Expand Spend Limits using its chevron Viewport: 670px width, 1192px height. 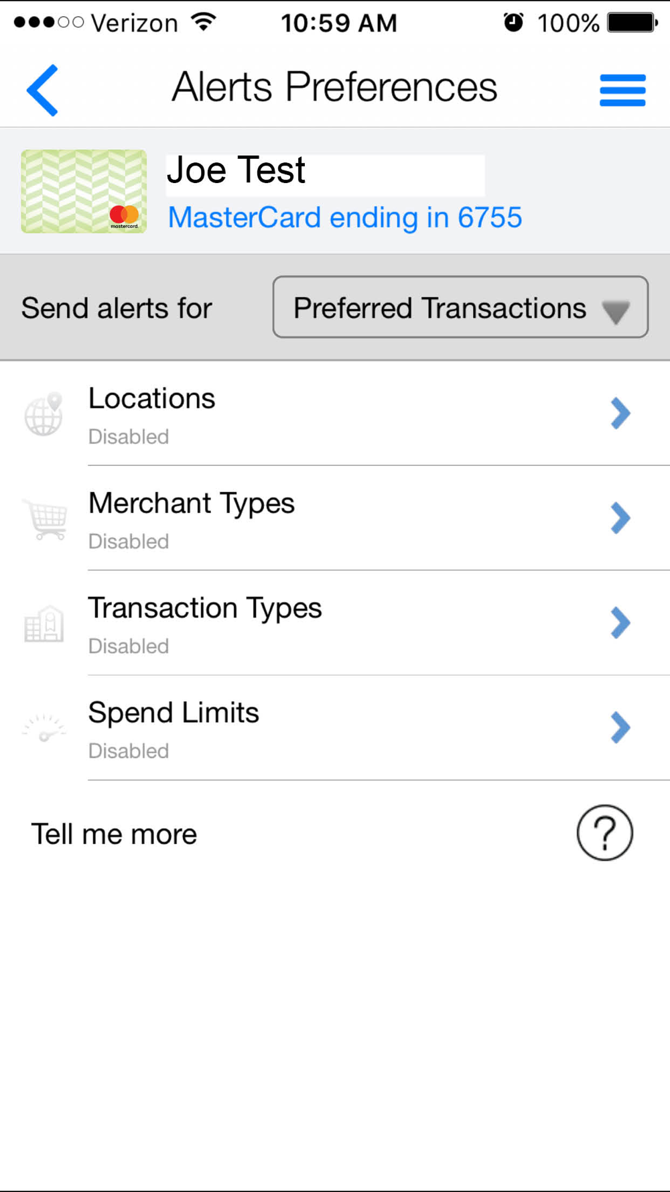click(x=620, y=727)
